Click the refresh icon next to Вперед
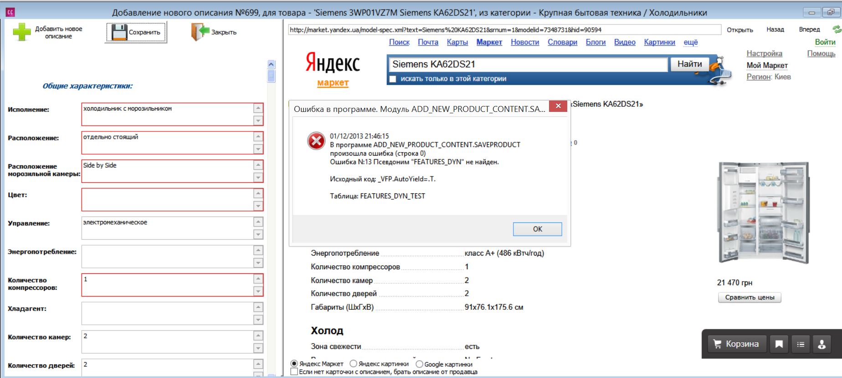Screen dimensions: 842x378 click(x=837, y=30)
